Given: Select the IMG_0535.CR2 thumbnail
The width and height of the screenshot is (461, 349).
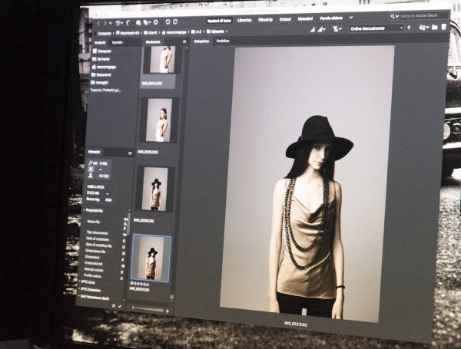Looking at the screenshot, I should click(155, 189).
